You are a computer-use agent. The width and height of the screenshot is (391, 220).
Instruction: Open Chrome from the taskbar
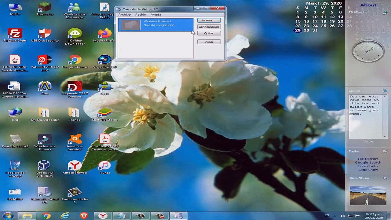[x=46, y=216]
